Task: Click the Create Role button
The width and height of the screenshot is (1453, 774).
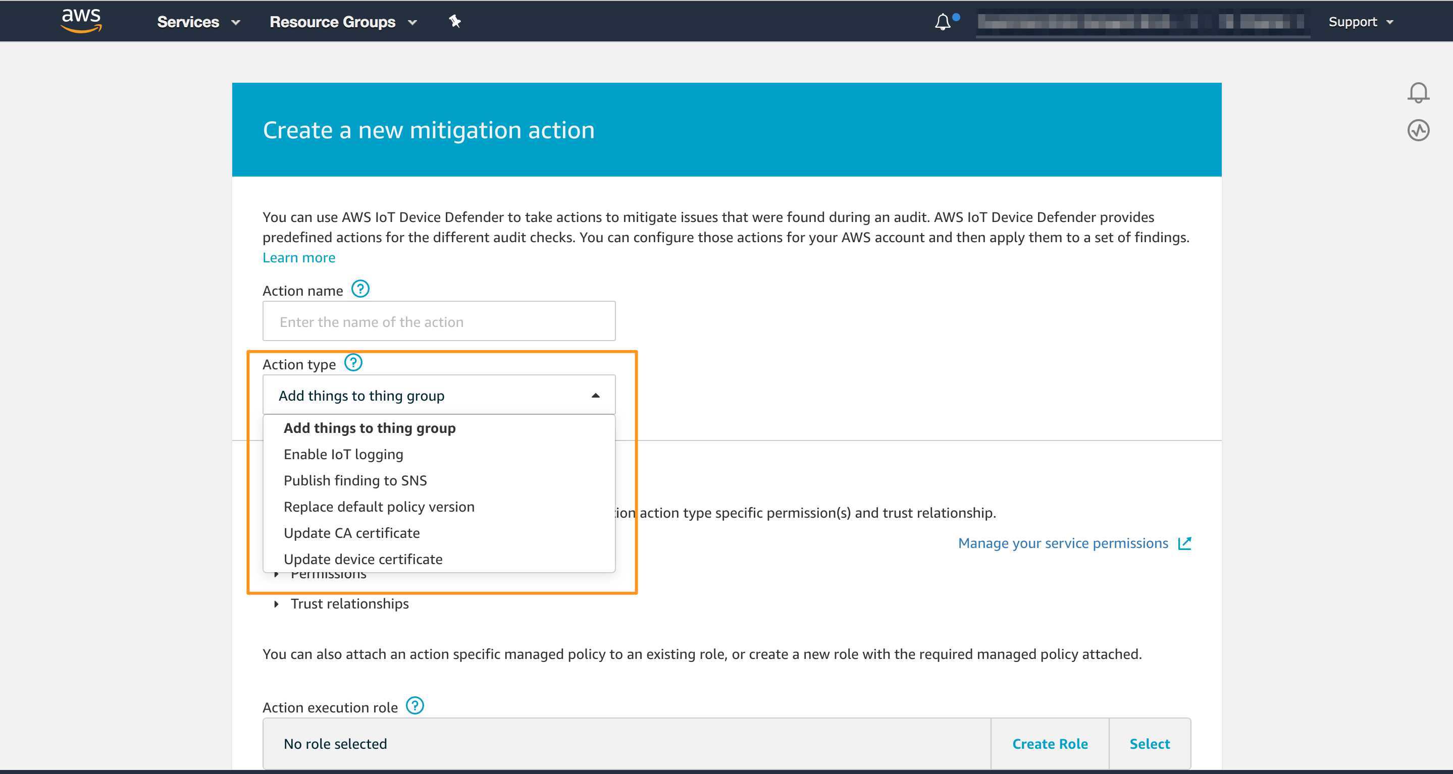Action: [1050, 744]
